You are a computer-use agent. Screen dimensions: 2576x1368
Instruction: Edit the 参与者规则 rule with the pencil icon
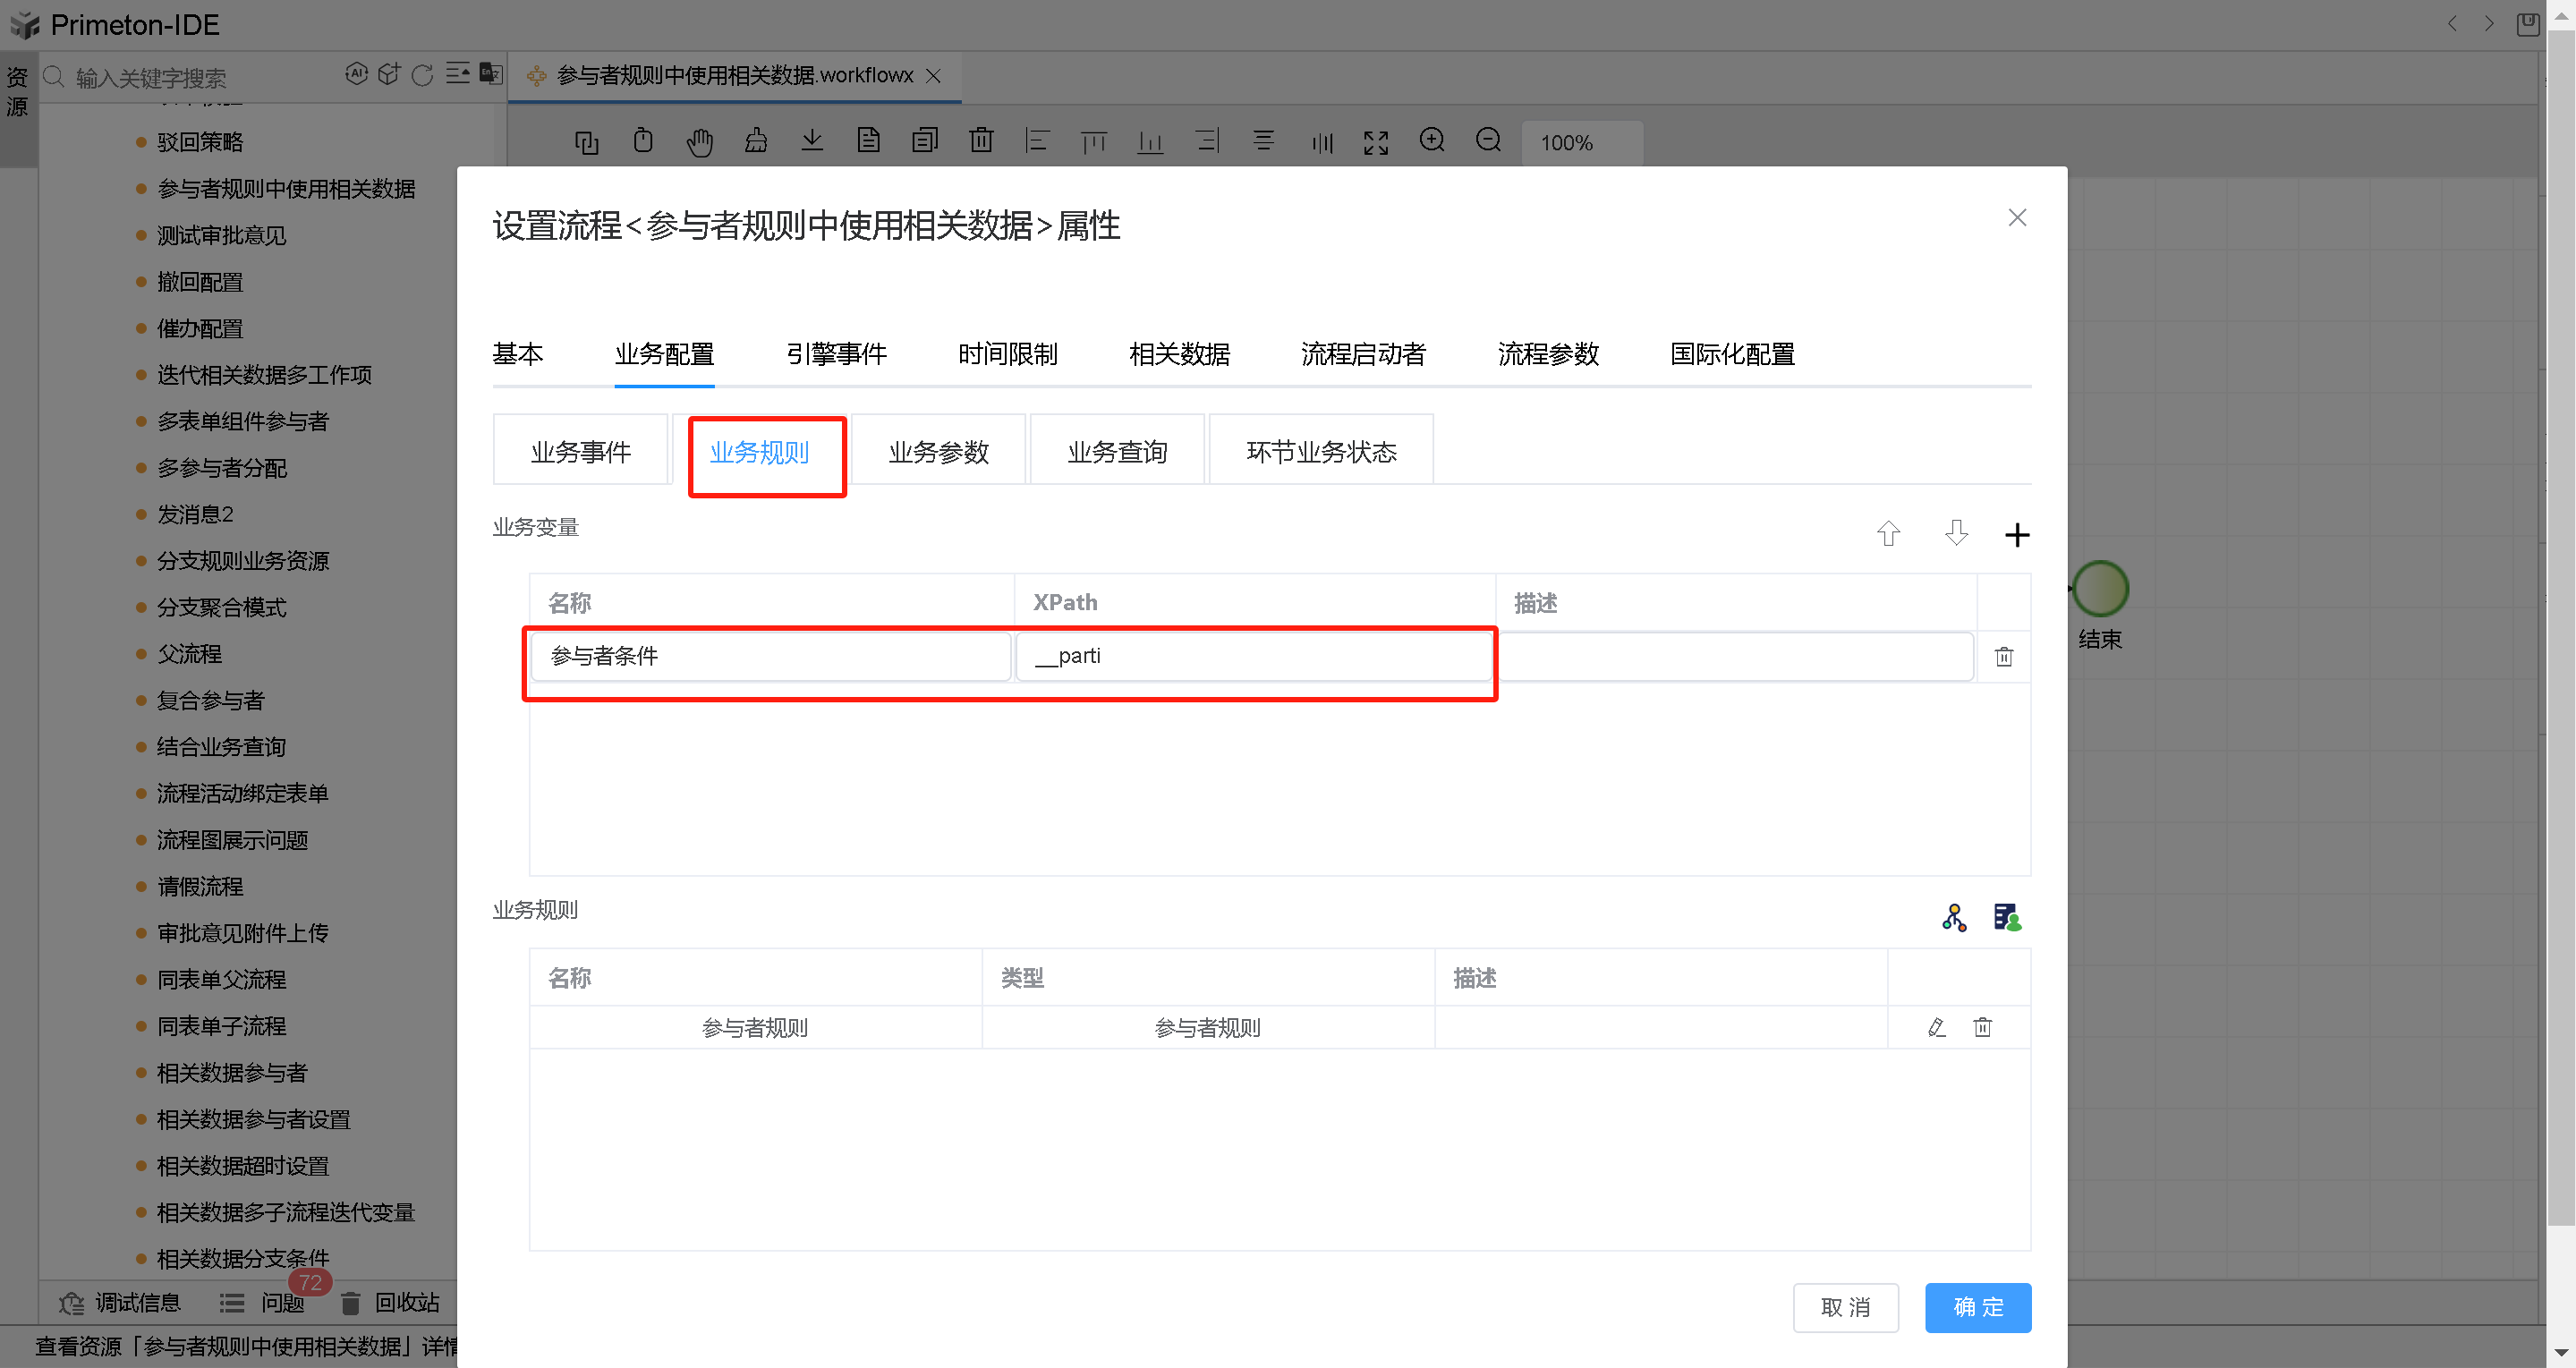tap(1937, 1027)
